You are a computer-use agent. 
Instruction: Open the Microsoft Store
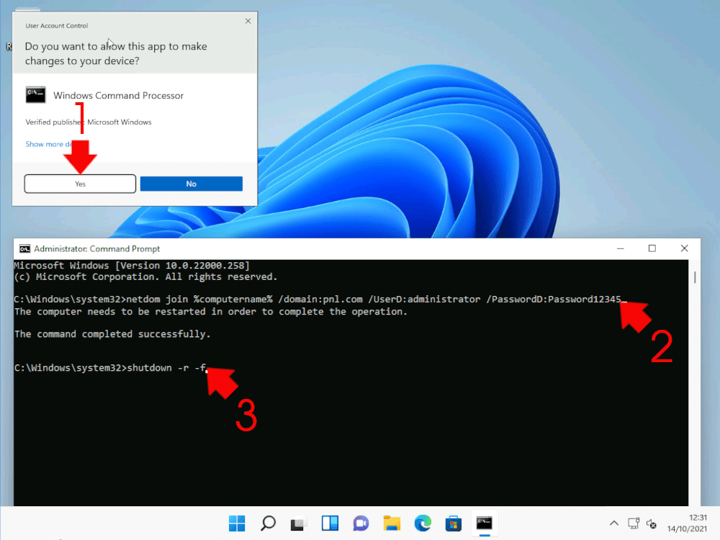453,523
